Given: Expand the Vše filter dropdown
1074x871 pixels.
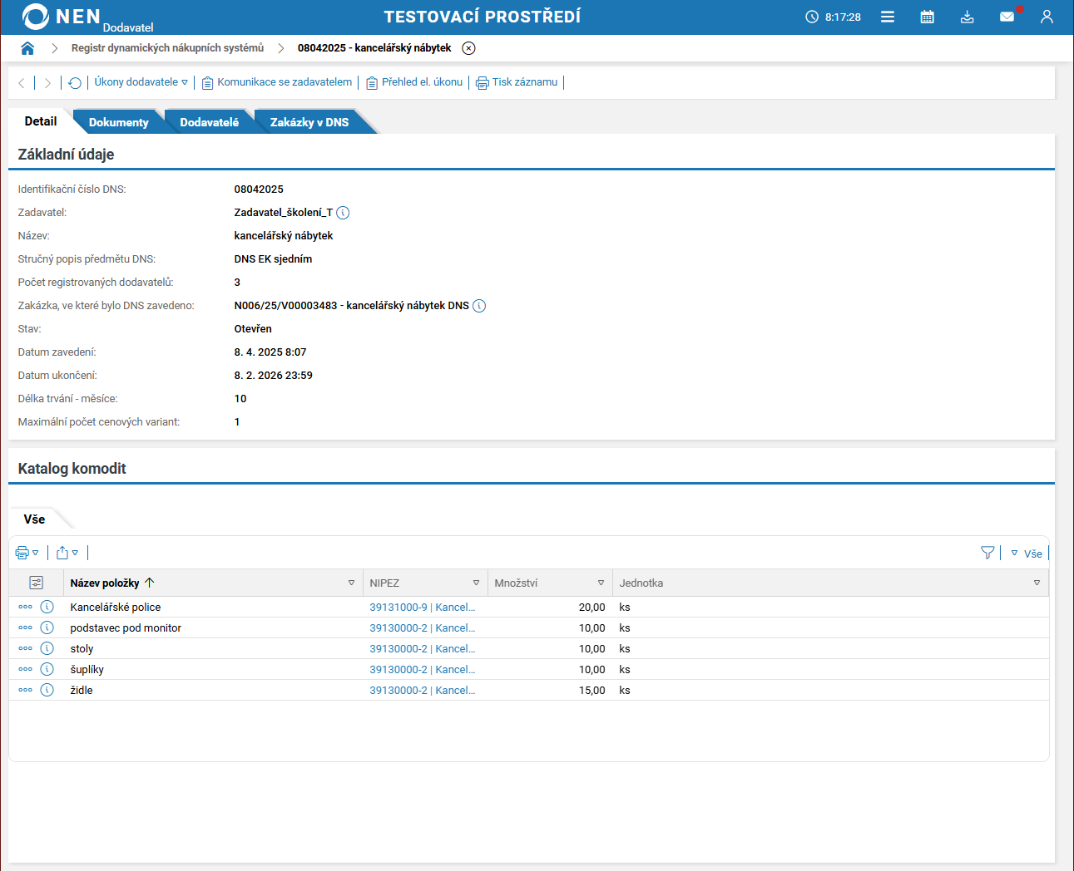Looking at the screenshot, I should point(1027,554).
